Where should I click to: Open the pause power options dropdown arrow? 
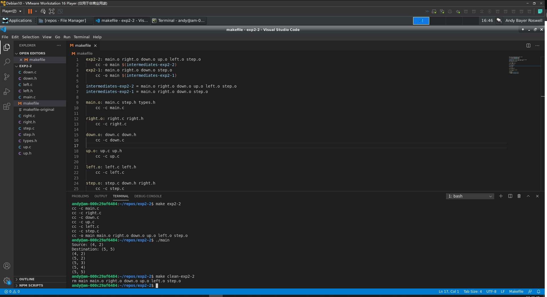click(36, 11)
